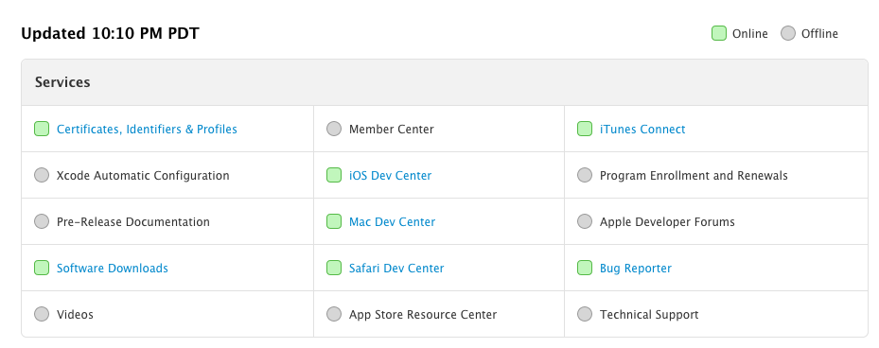This screenshot has height=348, width=879.
Task: Click the green icon beside Mac Dev Center
Action: click(x=334, y=222)
